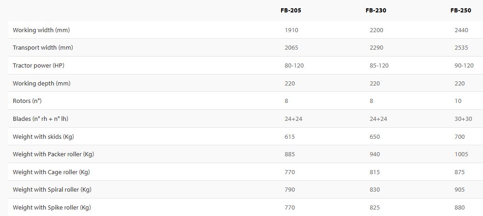Select the 830 spiral roller weight value
483x216 pixels.
point(374,190)
